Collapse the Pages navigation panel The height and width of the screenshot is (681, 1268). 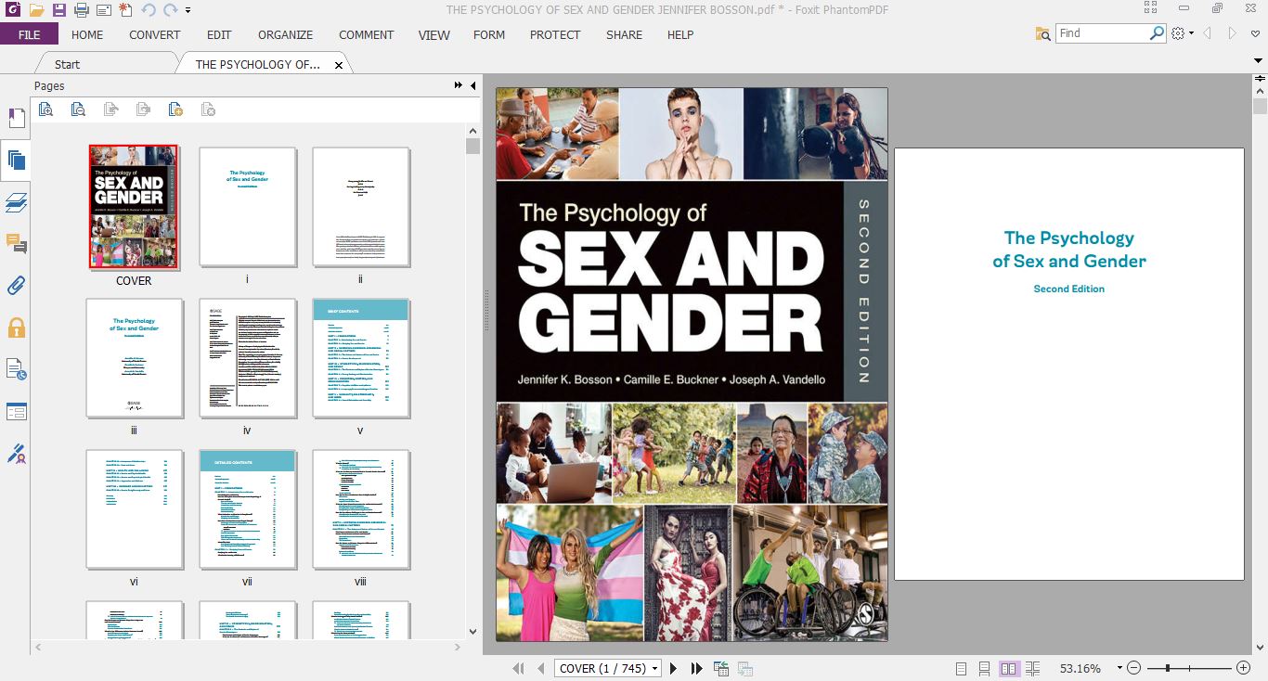point(472,85)
